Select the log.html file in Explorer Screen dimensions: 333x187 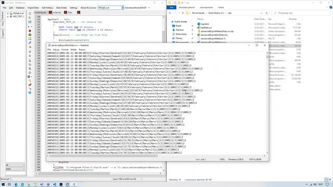click(x=205, y=24)
